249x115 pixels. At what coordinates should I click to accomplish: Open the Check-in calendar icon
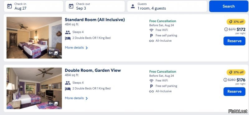(10, 6)
